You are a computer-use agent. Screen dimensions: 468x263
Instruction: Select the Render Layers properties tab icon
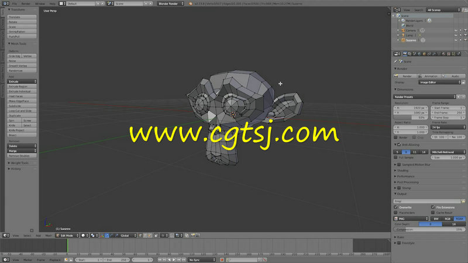pyautogui.click(x=410, y=54)
